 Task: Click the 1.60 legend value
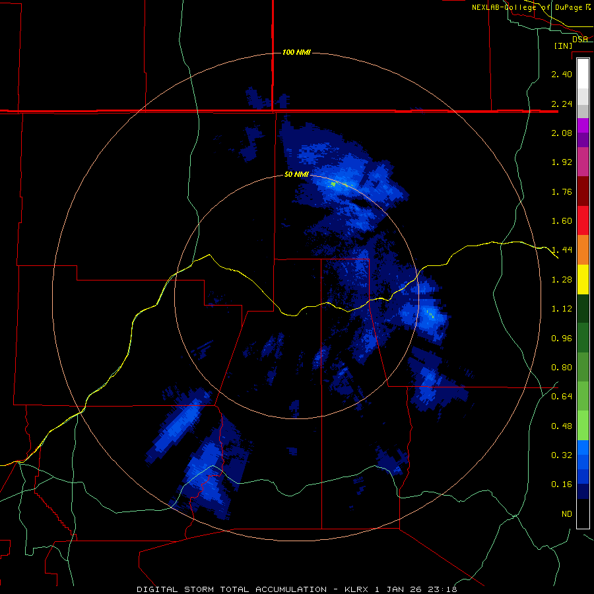tap(562, 221)
